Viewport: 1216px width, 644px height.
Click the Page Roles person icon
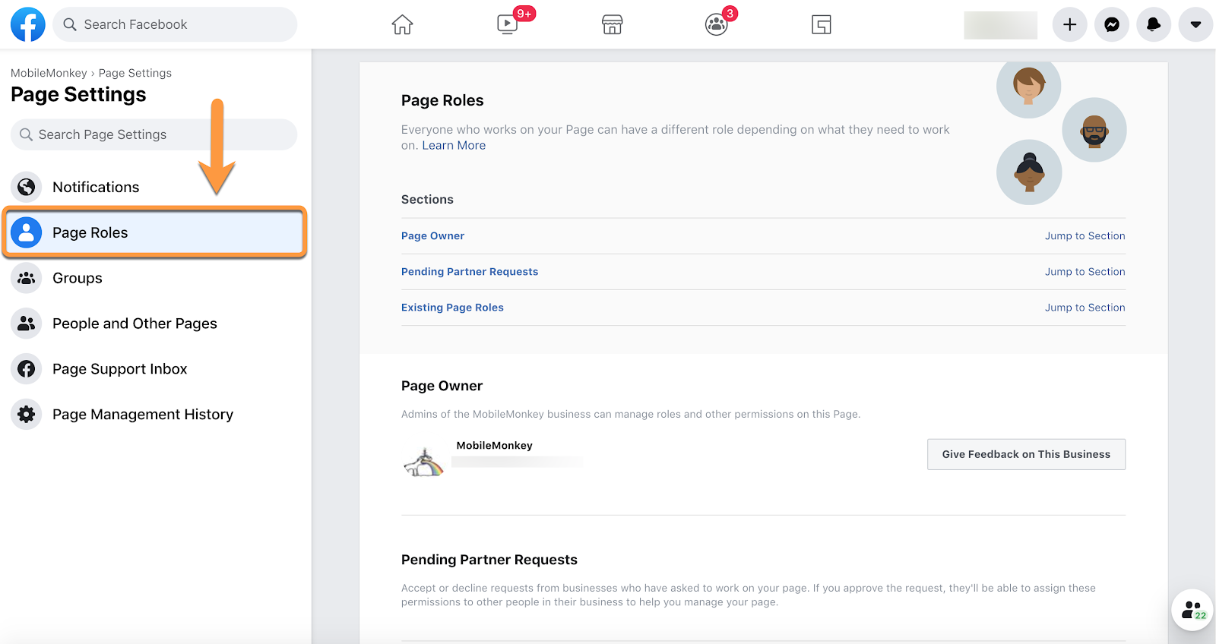(x=27, y=232)
